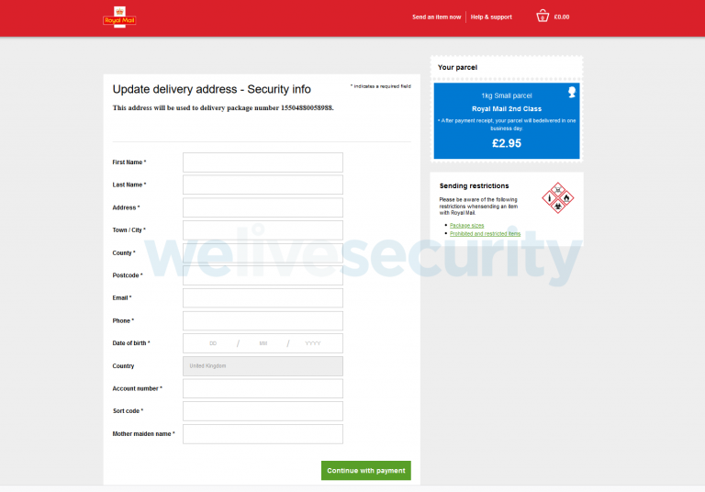Click the Sort code field

click(x=263, y=411)
